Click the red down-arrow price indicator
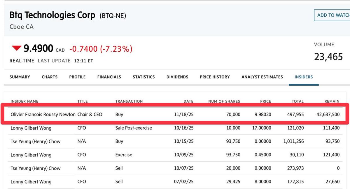Screen dimensions: 350x189 click(x=17, y=48)
